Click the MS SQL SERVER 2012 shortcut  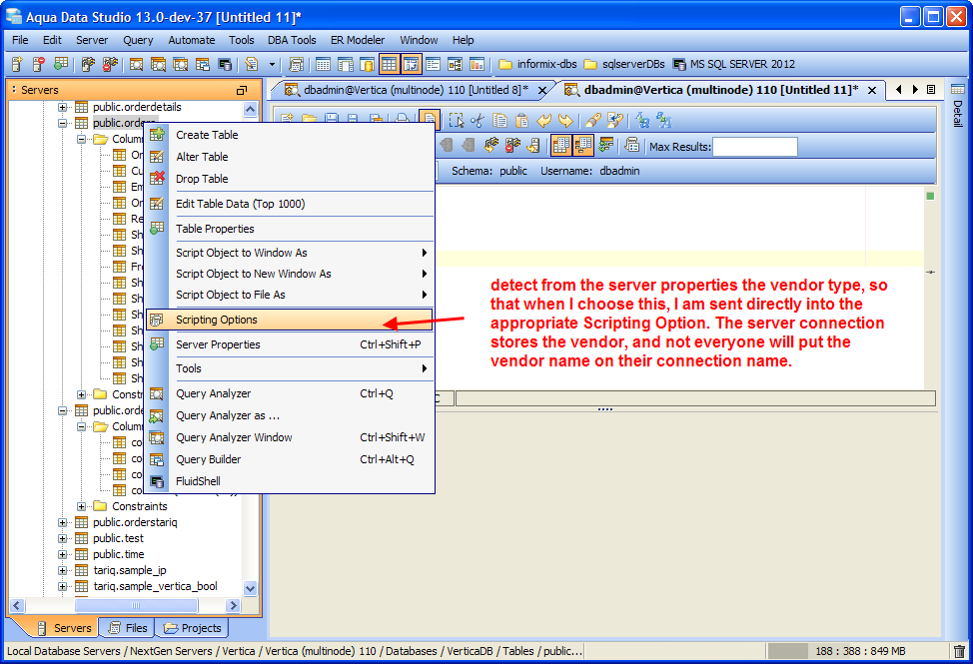[x=733, y=64]
